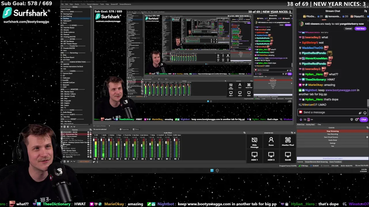Open virtual camera settings gear
Screen dimensions: 369x207
tap(367, 137)
